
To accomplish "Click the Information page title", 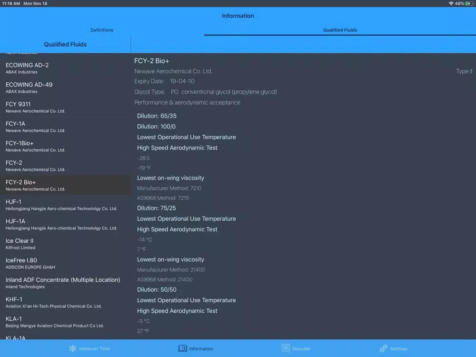I will pos(238,16).
